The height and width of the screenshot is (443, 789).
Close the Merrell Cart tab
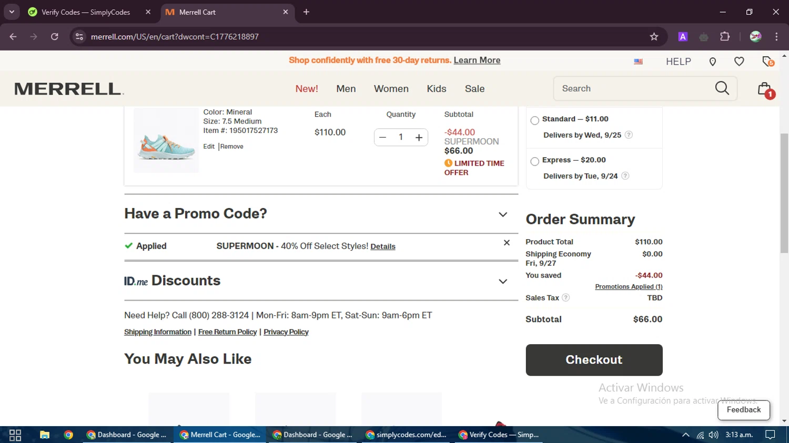click(x=286, y=12)
